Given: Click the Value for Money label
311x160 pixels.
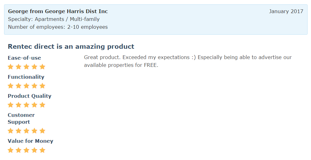Looking at the screenshot, I should tap(30, 141).
